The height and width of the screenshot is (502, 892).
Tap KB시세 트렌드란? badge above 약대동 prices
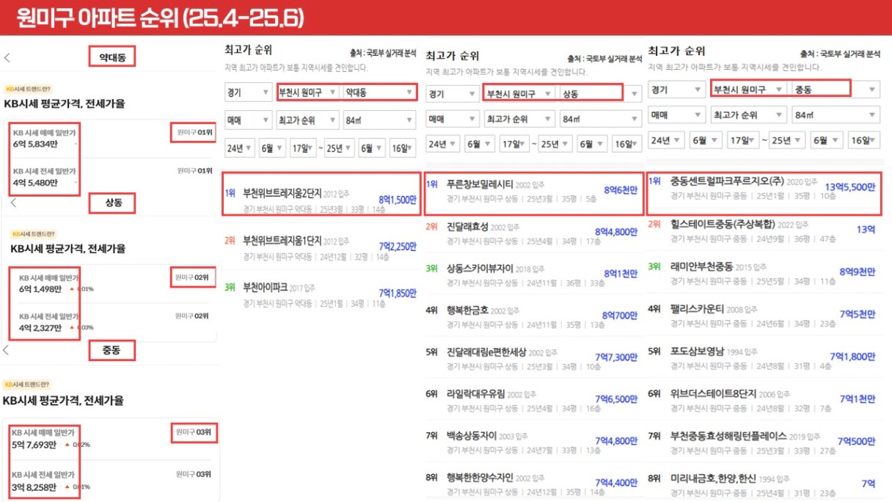click(x=28, y=88)
